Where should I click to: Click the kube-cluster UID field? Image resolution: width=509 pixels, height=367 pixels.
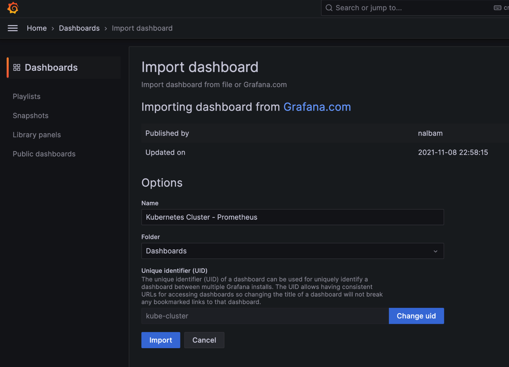[265, 316]
